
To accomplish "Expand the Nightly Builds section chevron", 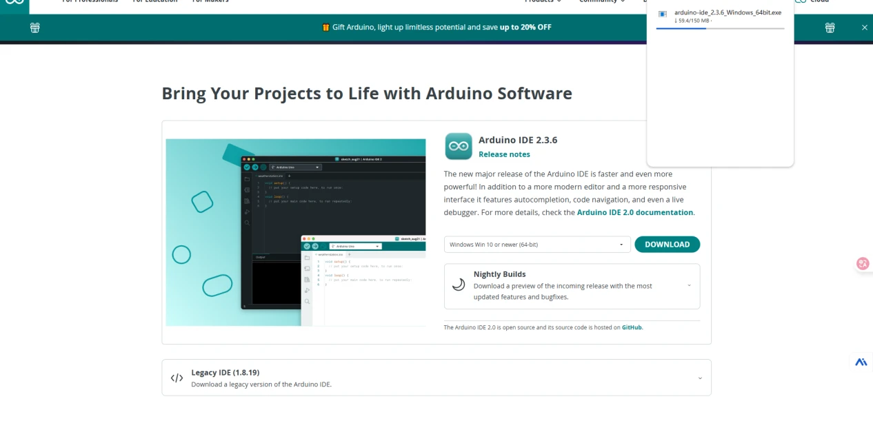I will (x=689, y=286).
